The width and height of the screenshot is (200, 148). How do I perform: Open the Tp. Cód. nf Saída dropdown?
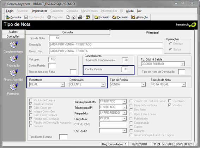[x=183, y=64]
